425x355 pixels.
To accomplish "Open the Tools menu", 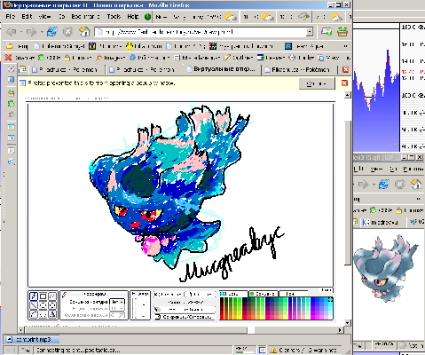I will (114, 17).
